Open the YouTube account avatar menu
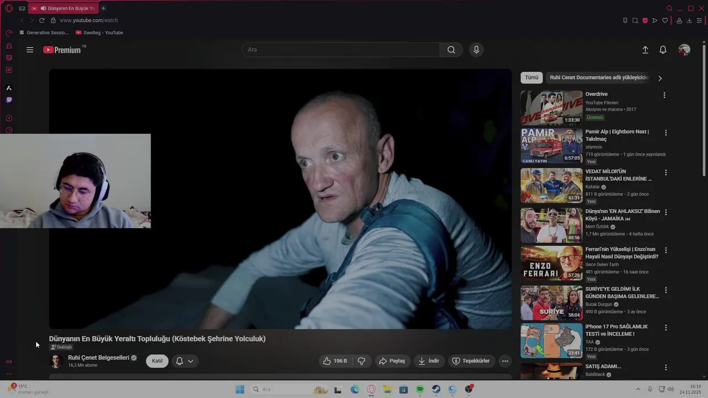The width and height of the screenshot is (708, 398). (x=684, y=50)
